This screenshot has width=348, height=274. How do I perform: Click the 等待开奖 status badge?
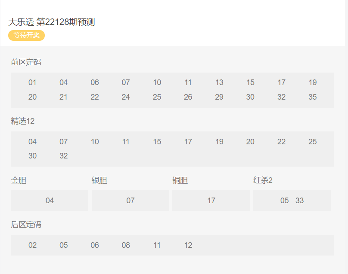point(26,35)
